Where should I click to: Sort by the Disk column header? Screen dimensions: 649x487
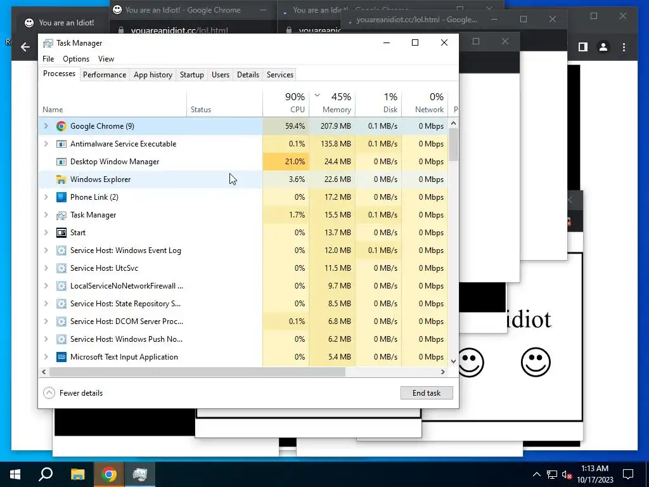click(x=379, y=102)
